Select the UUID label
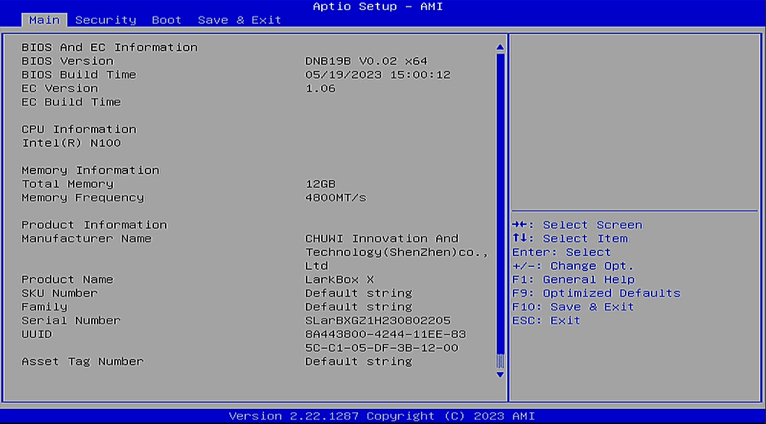766x424 pixels. pyautogui.click(x=37, y=334)
